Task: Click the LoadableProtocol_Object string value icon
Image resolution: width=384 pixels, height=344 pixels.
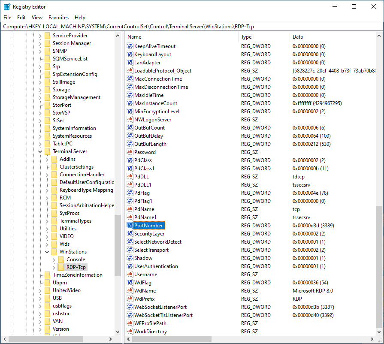Action: (130, 71)
